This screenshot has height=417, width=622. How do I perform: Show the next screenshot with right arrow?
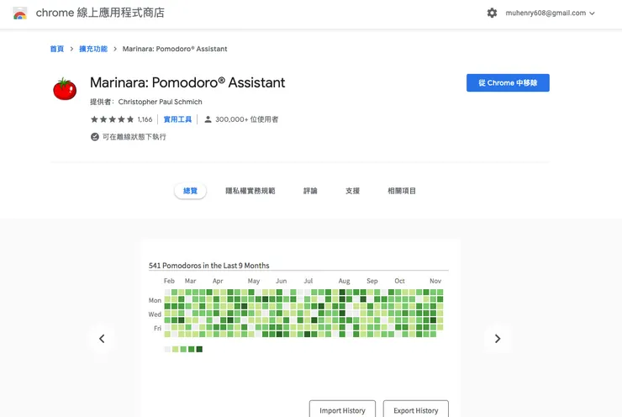(498, 339)
